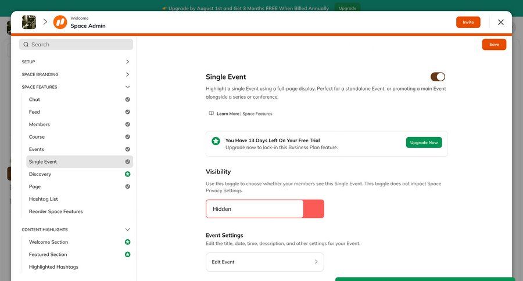Viewport: 523px width, 281px height.
Task: Click the green star icon beside Discovery
Action: [x=127, y=174]
